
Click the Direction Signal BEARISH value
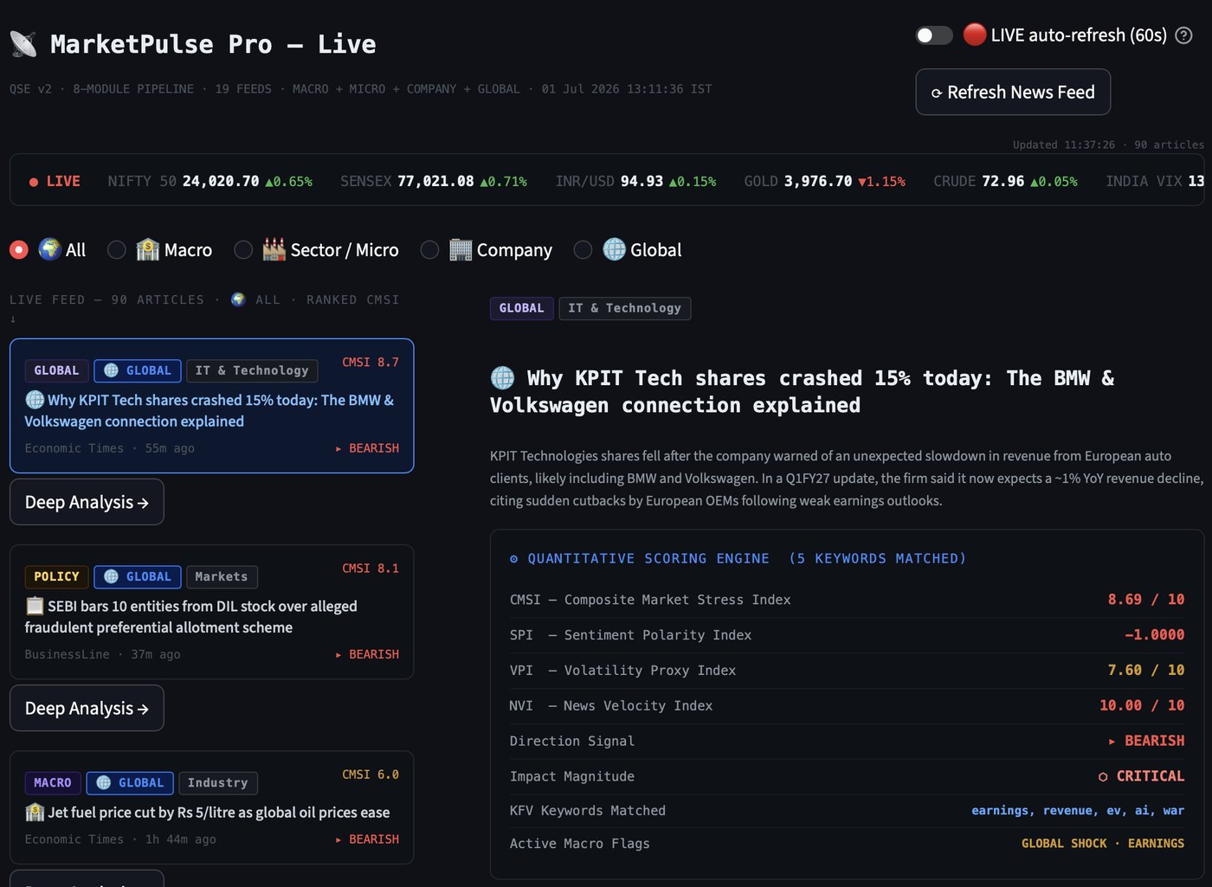(x=1146, y=741)
